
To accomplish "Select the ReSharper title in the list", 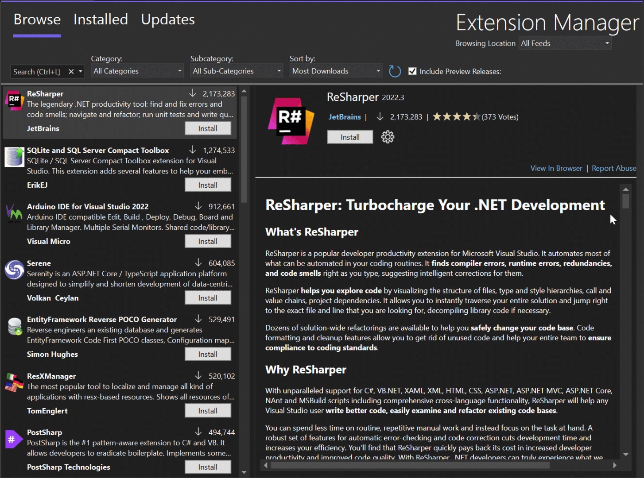I will [x=45, y=94].
